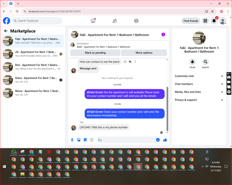Open a new browser tab with plus
Image resolution: width=232 pixels, height=185 pixels.
coord(18,4)
